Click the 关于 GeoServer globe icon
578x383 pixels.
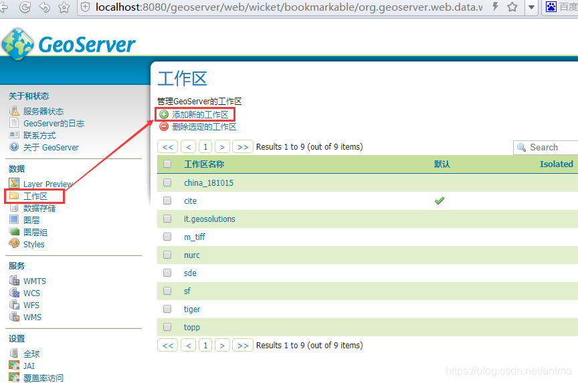pyautogui.click(x=14, y=146)
